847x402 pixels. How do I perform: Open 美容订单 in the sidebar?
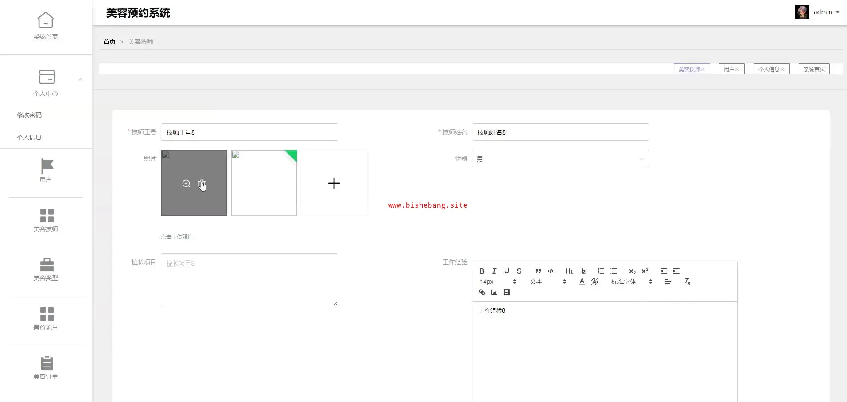pos(46,367)
